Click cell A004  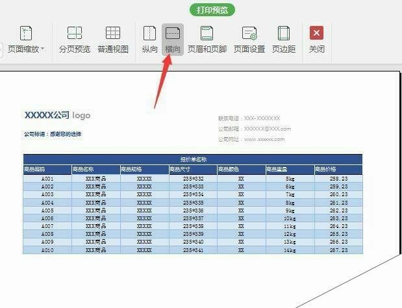[x=47, y=203]
